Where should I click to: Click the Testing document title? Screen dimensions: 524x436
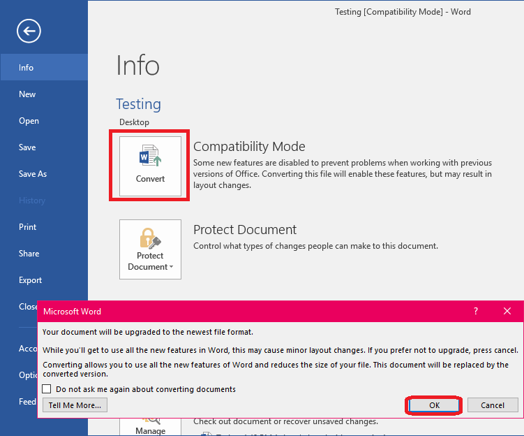[x=138, y=104]
